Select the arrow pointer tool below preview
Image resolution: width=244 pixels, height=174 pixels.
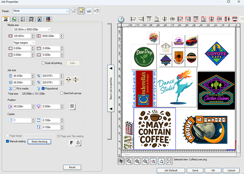[121, 161]
